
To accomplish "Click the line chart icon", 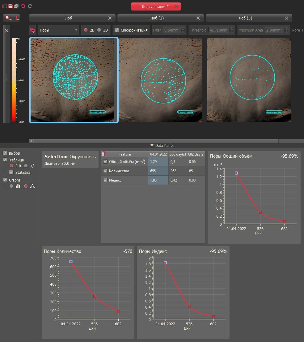I will tap(32, 186).
